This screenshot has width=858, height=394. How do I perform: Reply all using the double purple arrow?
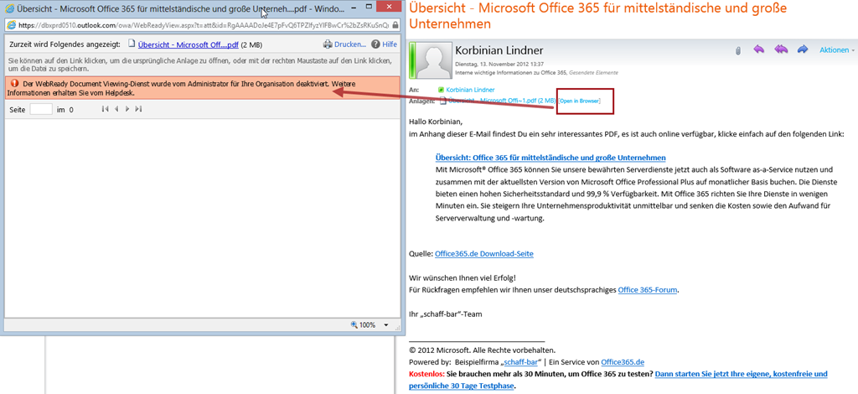pyautogui.click(x=781, y=49)
